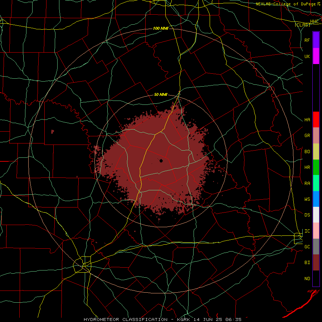322x322 pixels.
Task: Click the red coastline barrier island shape
Action: [x=301, y=304]
